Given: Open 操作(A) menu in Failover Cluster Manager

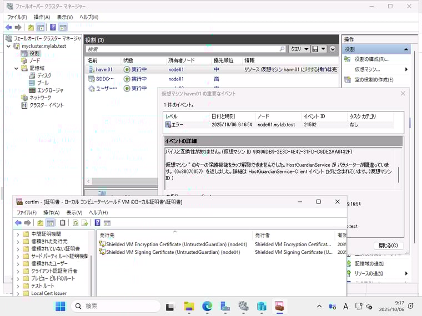Looking at the screenshot, I should click(42, 17).
